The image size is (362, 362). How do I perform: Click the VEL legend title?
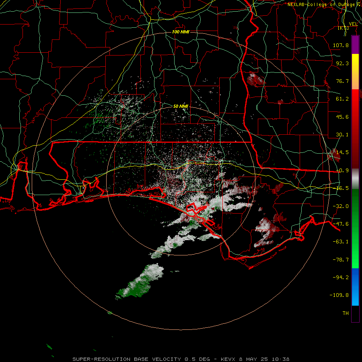(353, 24)
